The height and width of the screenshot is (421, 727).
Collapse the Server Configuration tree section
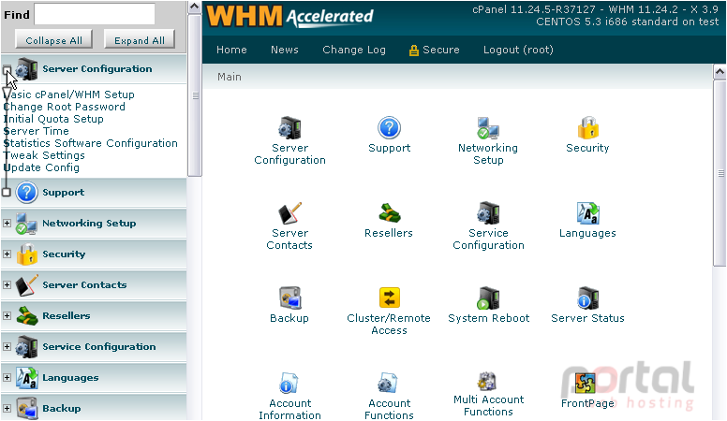click(x=7, y=70)
